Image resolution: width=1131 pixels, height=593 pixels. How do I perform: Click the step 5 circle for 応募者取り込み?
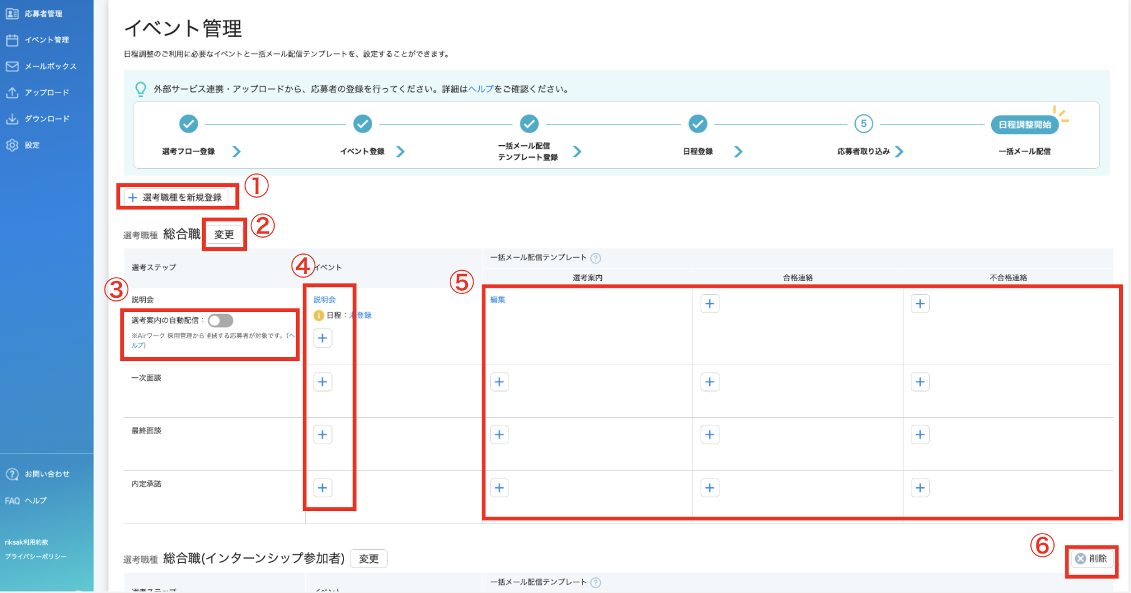(x=863, y=124)
